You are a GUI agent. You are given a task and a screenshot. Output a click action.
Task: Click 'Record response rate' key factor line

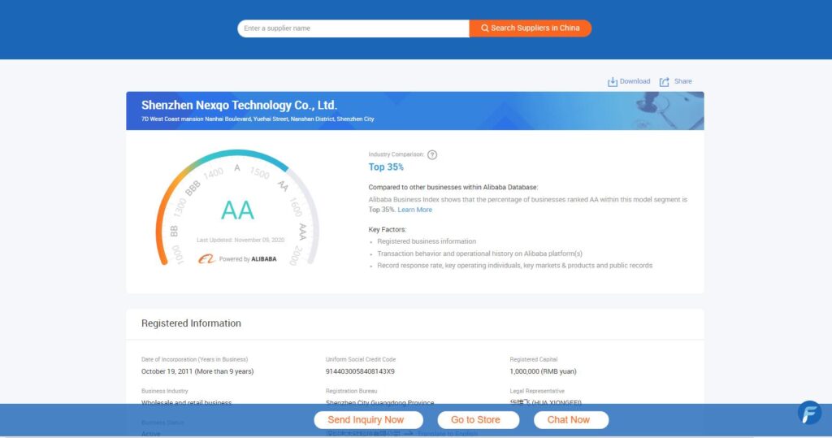tap(514, 266)
